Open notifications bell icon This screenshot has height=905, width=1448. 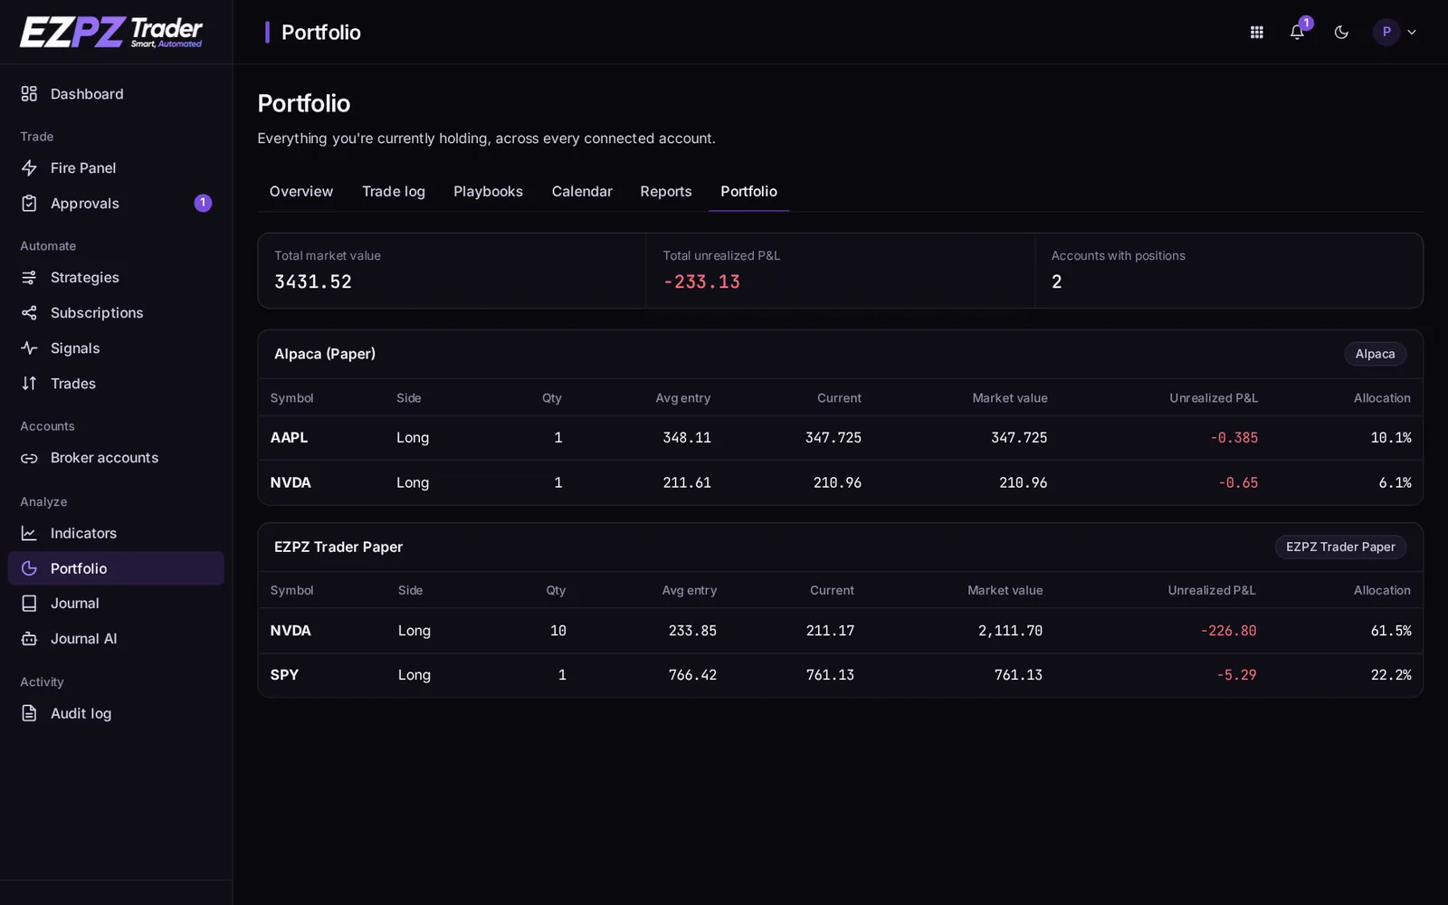click(1297, 33)
